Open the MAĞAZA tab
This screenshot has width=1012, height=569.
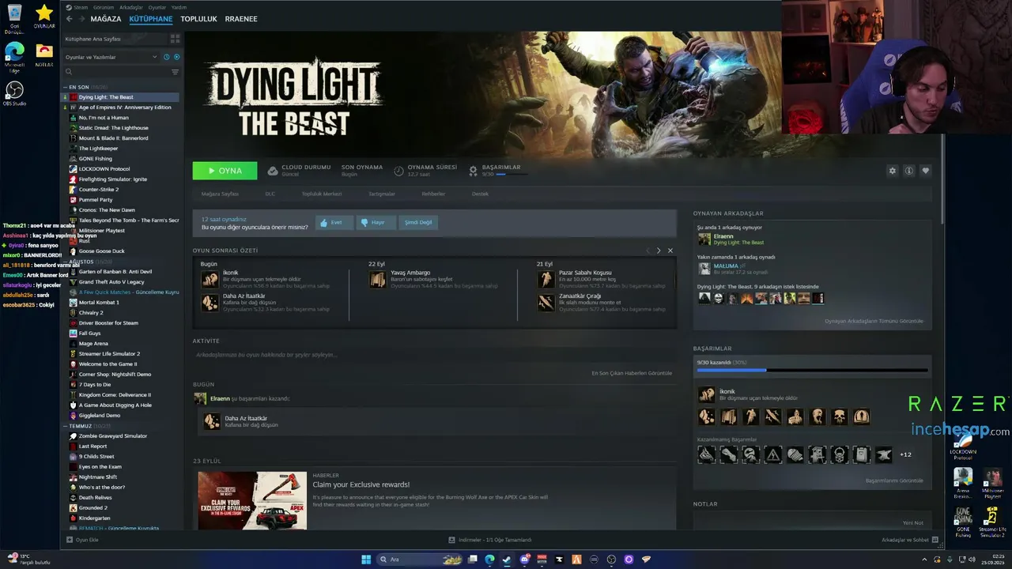[106, 19]
